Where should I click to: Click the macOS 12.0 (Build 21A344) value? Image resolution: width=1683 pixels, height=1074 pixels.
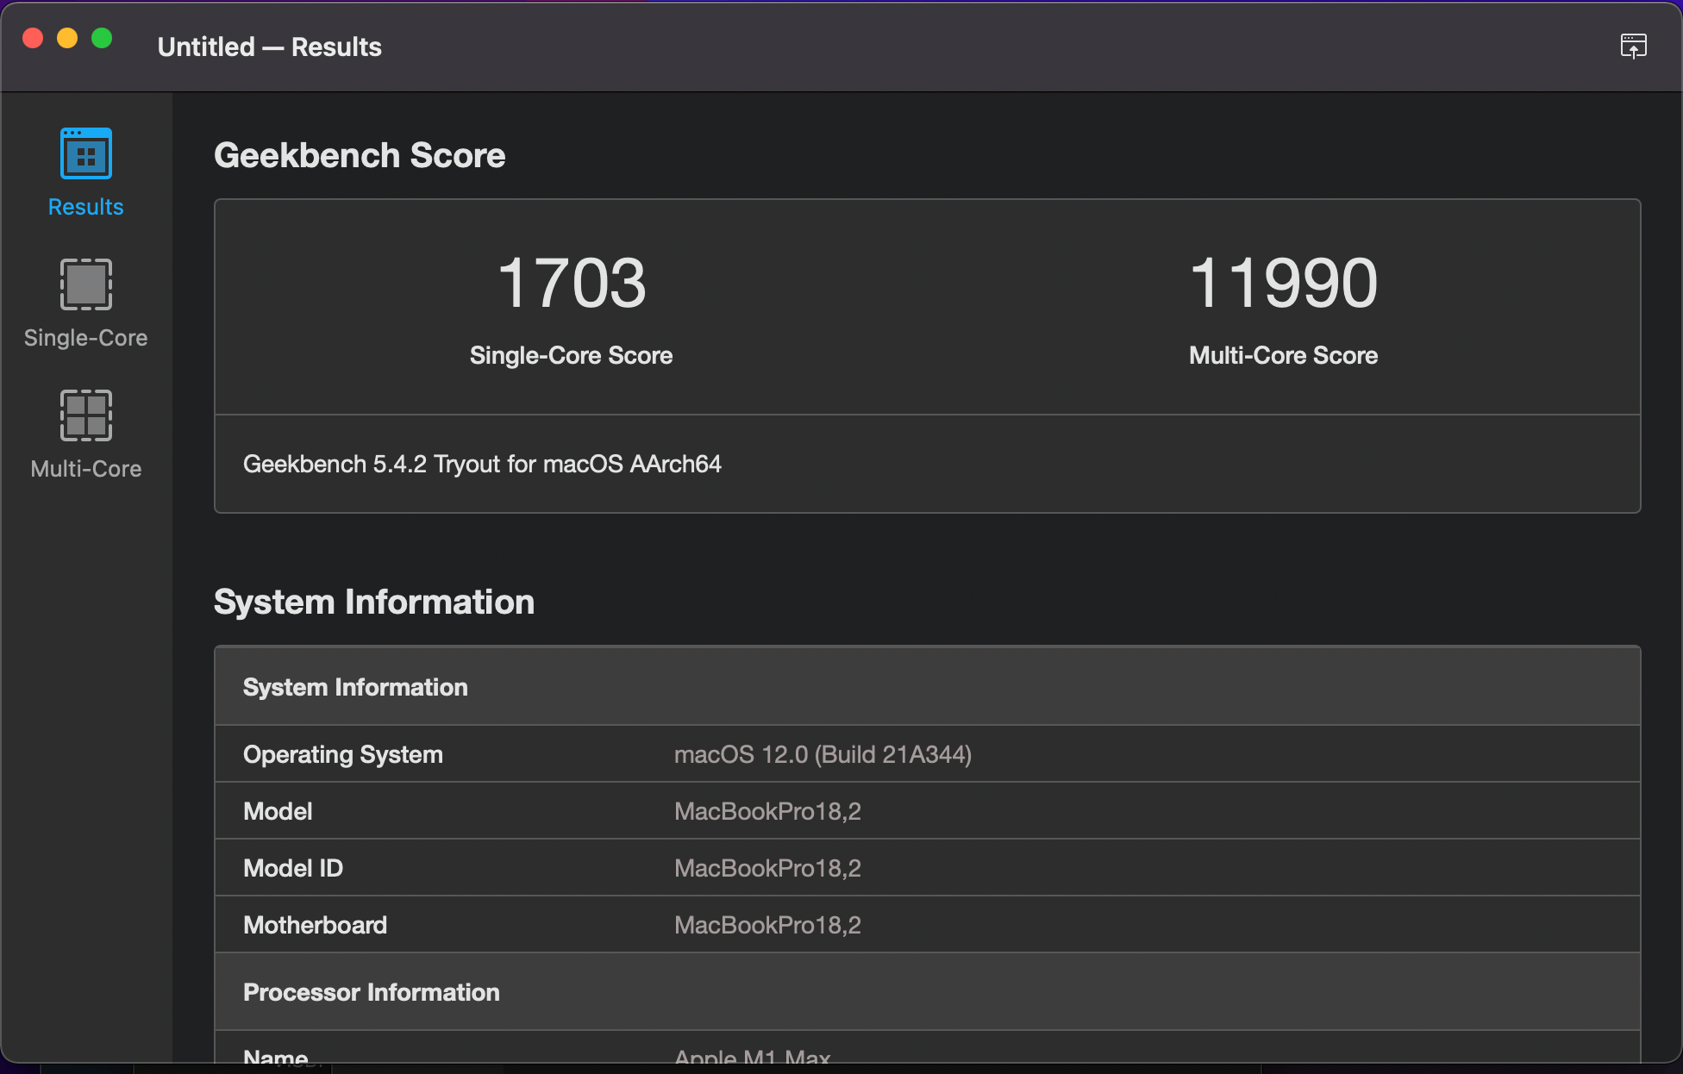click(x=823, y=754)
